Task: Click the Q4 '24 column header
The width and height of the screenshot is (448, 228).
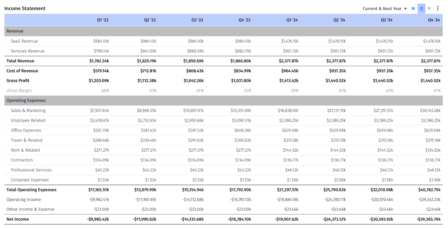Action: click(434, 20)
